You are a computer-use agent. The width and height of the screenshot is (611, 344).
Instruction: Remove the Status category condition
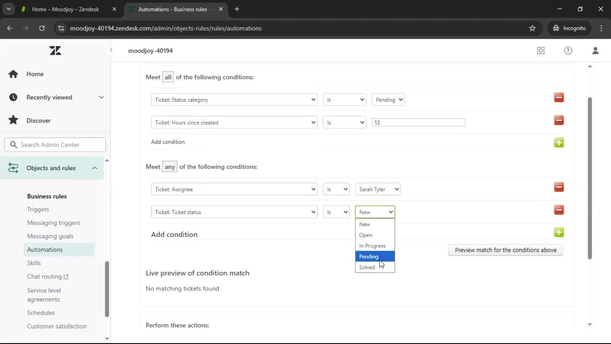pyautogui.click(x=559, y=97)
